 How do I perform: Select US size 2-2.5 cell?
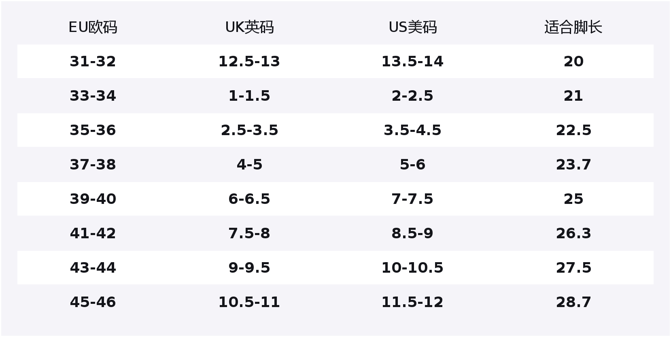412,96
